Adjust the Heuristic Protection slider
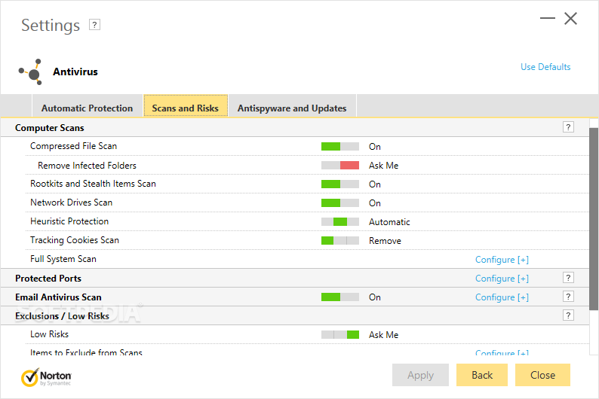Image resolution: width=599 pixels, height=399 pixels. [x=339, y=221]
